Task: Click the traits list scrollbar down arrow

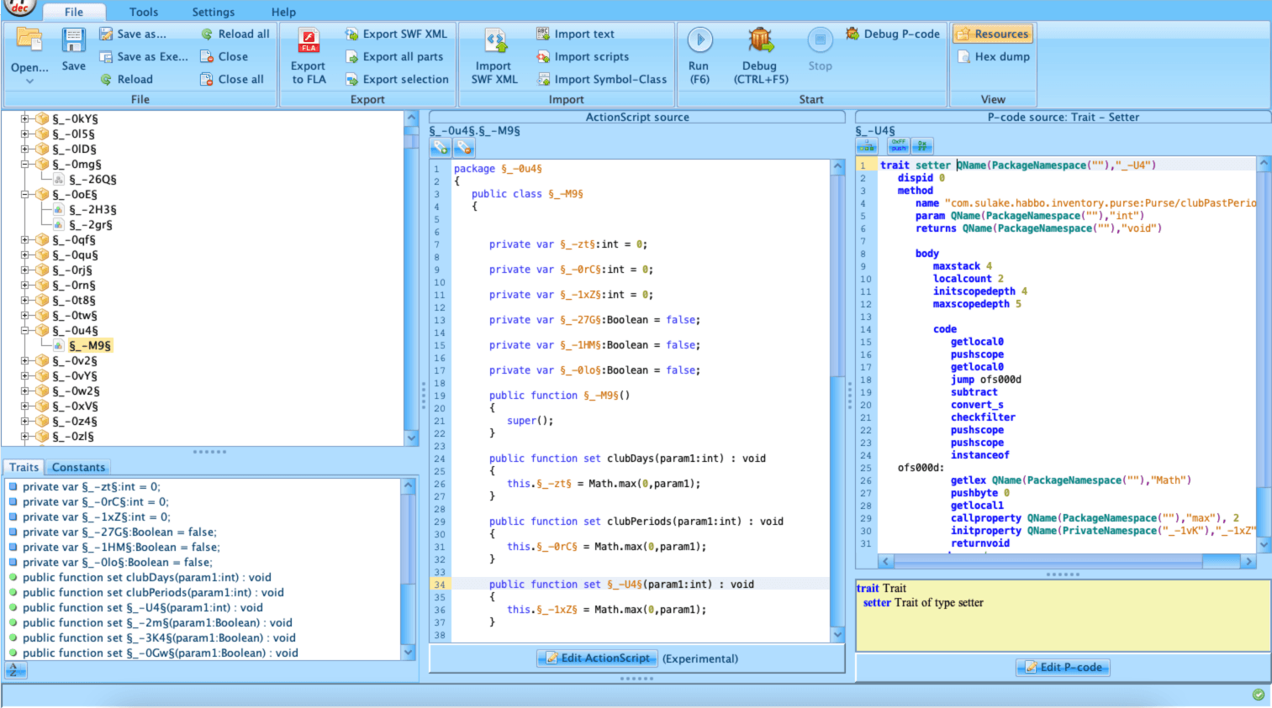Action: click(x=409, y=653)
